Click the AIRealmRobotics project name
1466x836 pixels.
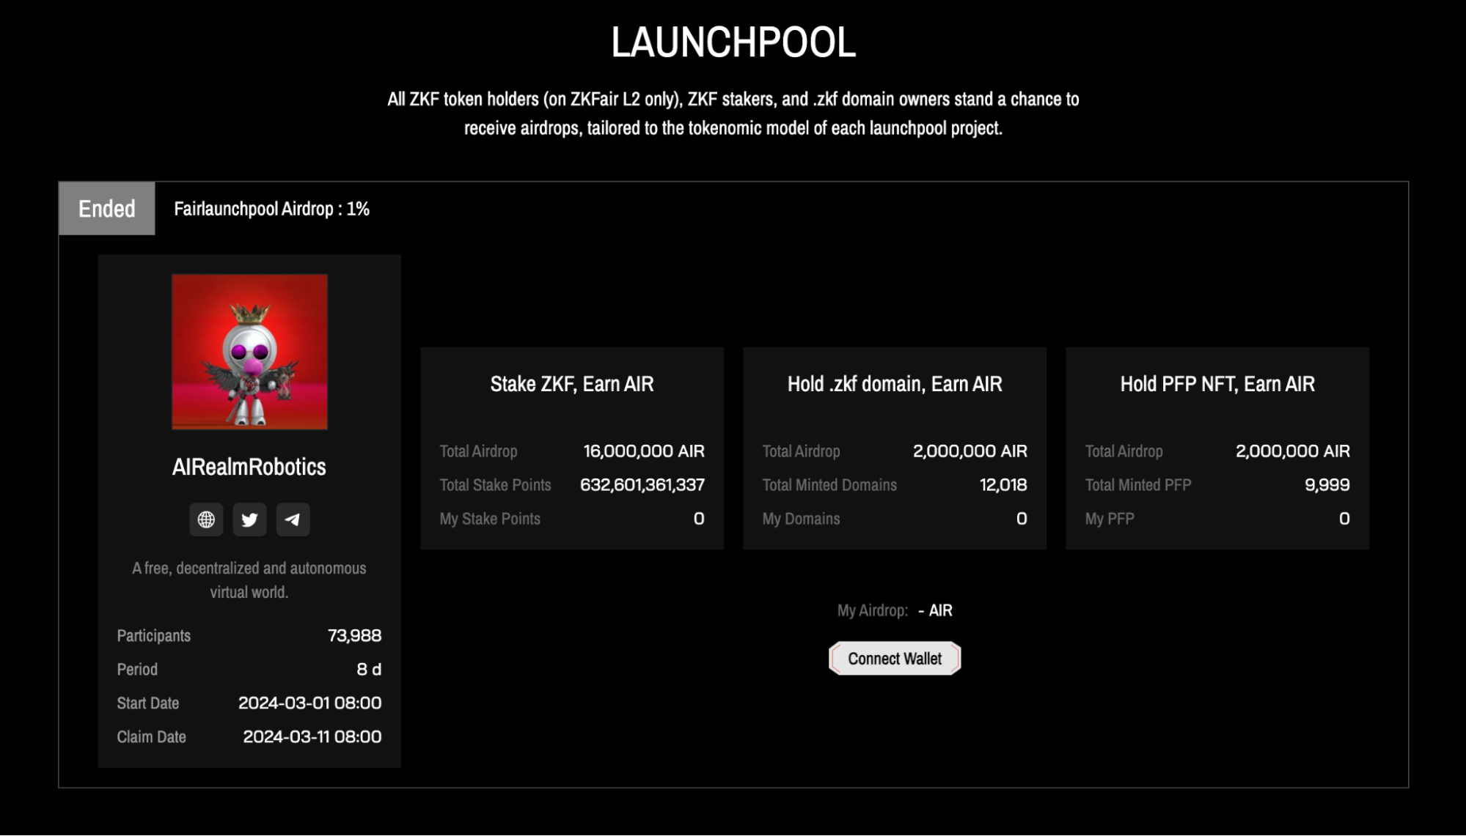click(249, 467)
